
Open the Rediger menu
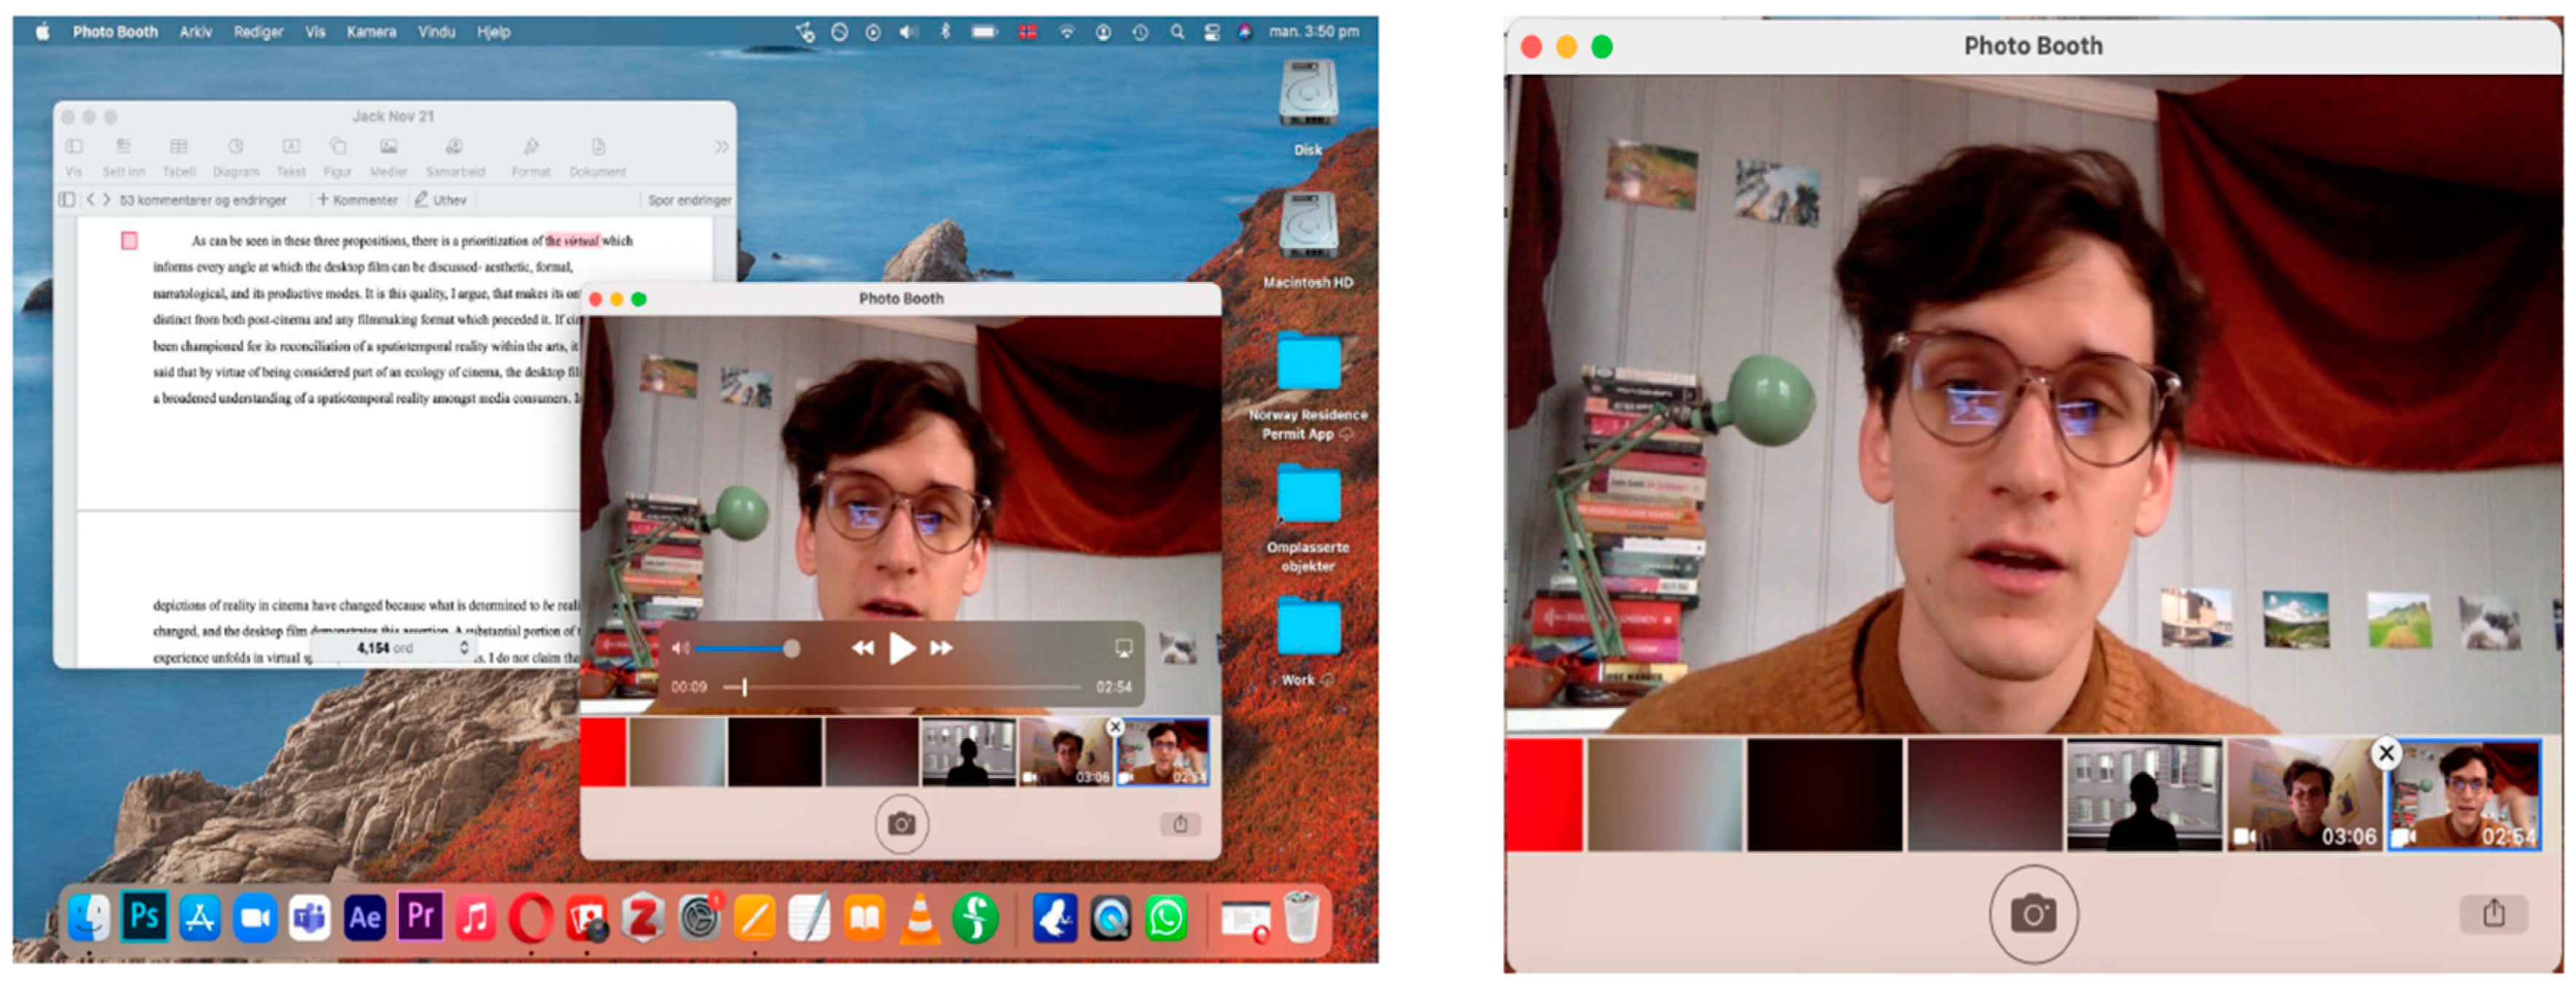(x=258, y=32)
